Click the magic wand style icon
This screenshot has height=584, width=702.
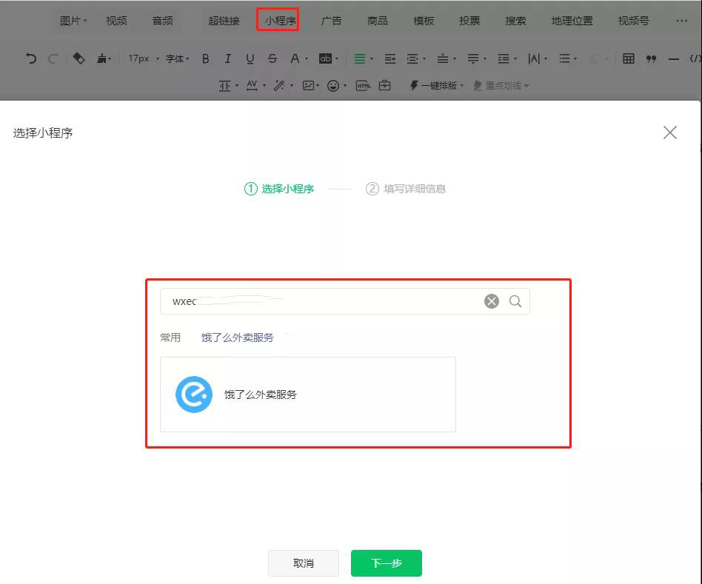[279, 85]
